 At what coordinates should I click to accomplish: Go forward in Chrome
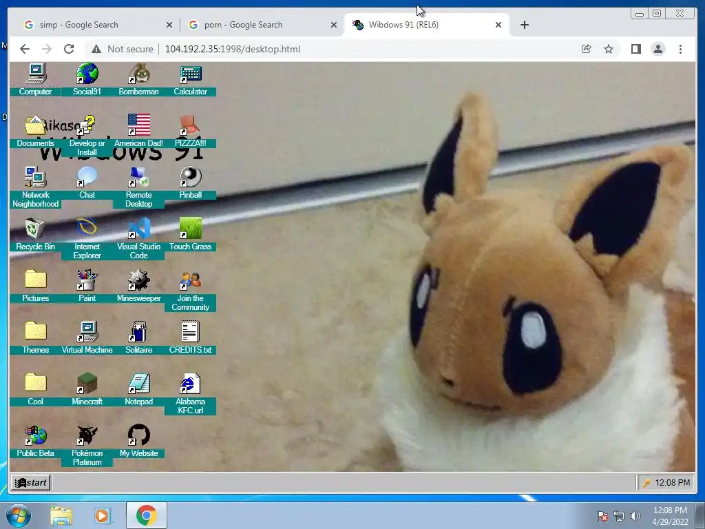pyautogui.click(x=47, y=49)
